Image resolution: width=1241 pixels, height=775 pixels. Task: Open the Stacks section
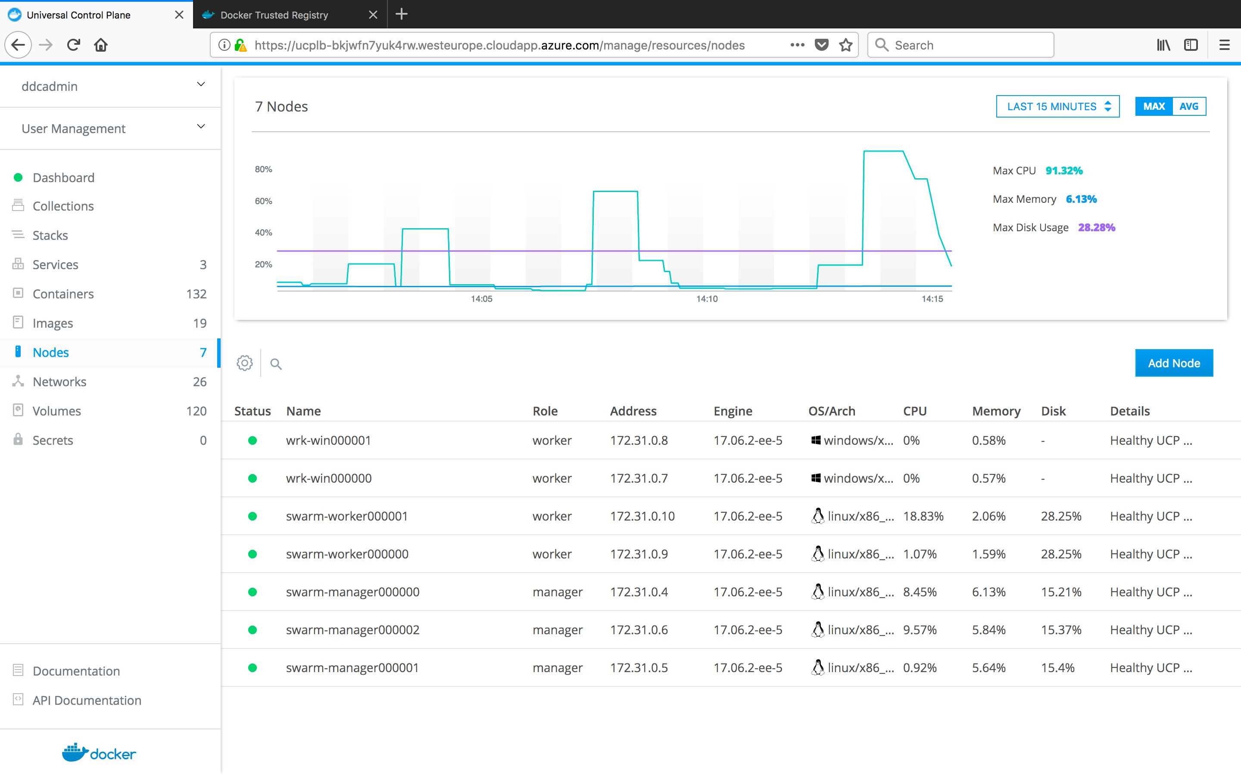coord(50,235)
